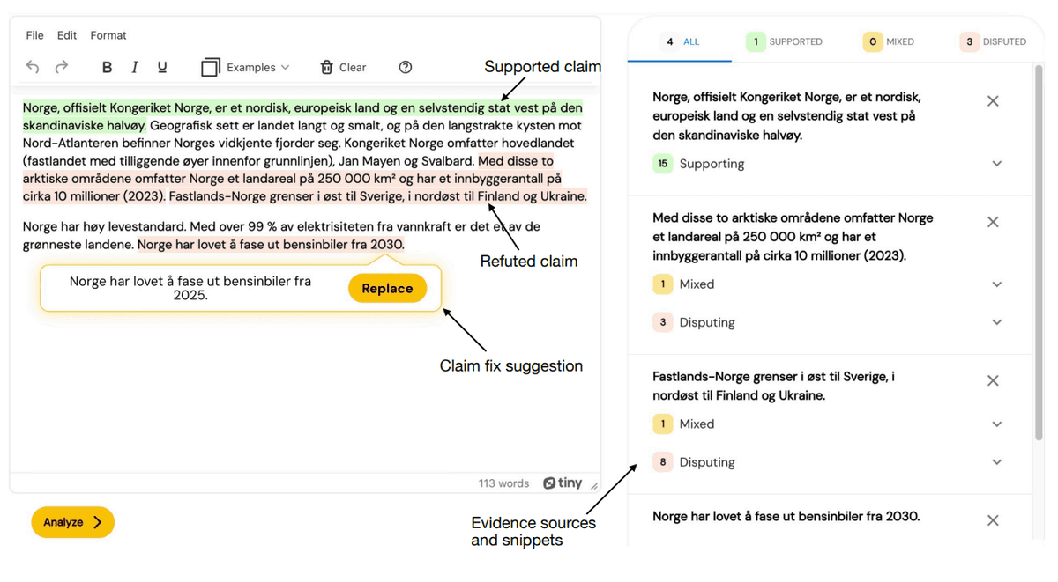
Task: Toggle bold formatting
Action: pyautogui.click(x=107, y=67)
